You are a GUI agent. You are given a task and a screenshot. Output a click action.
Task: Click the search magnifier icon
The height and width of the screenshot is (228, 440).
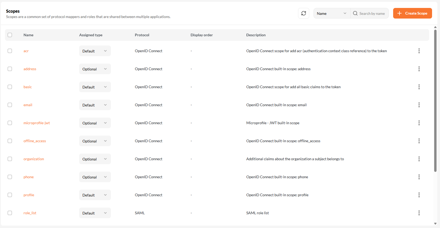coord(355,13)
